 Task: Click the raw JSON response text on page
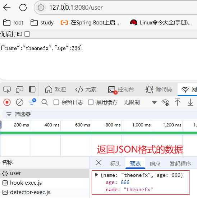(41, 48)
